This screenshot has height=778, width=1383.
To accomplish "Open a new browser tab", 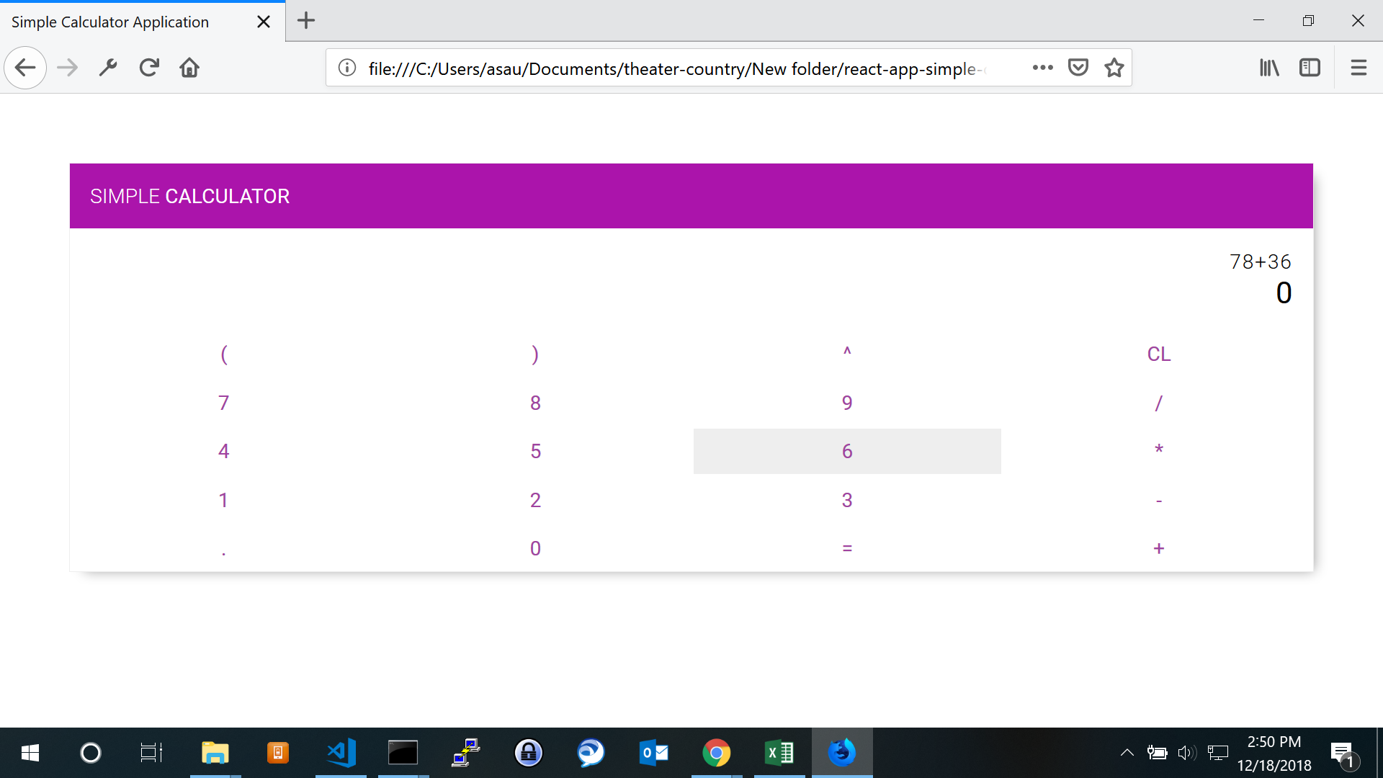I will click(306, 21).
